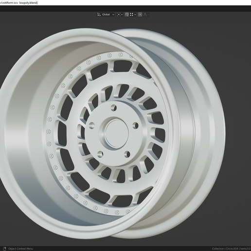Screen dimensions: 251x251
Task: Toggle proportional editing in header
Action: point(140,15)
